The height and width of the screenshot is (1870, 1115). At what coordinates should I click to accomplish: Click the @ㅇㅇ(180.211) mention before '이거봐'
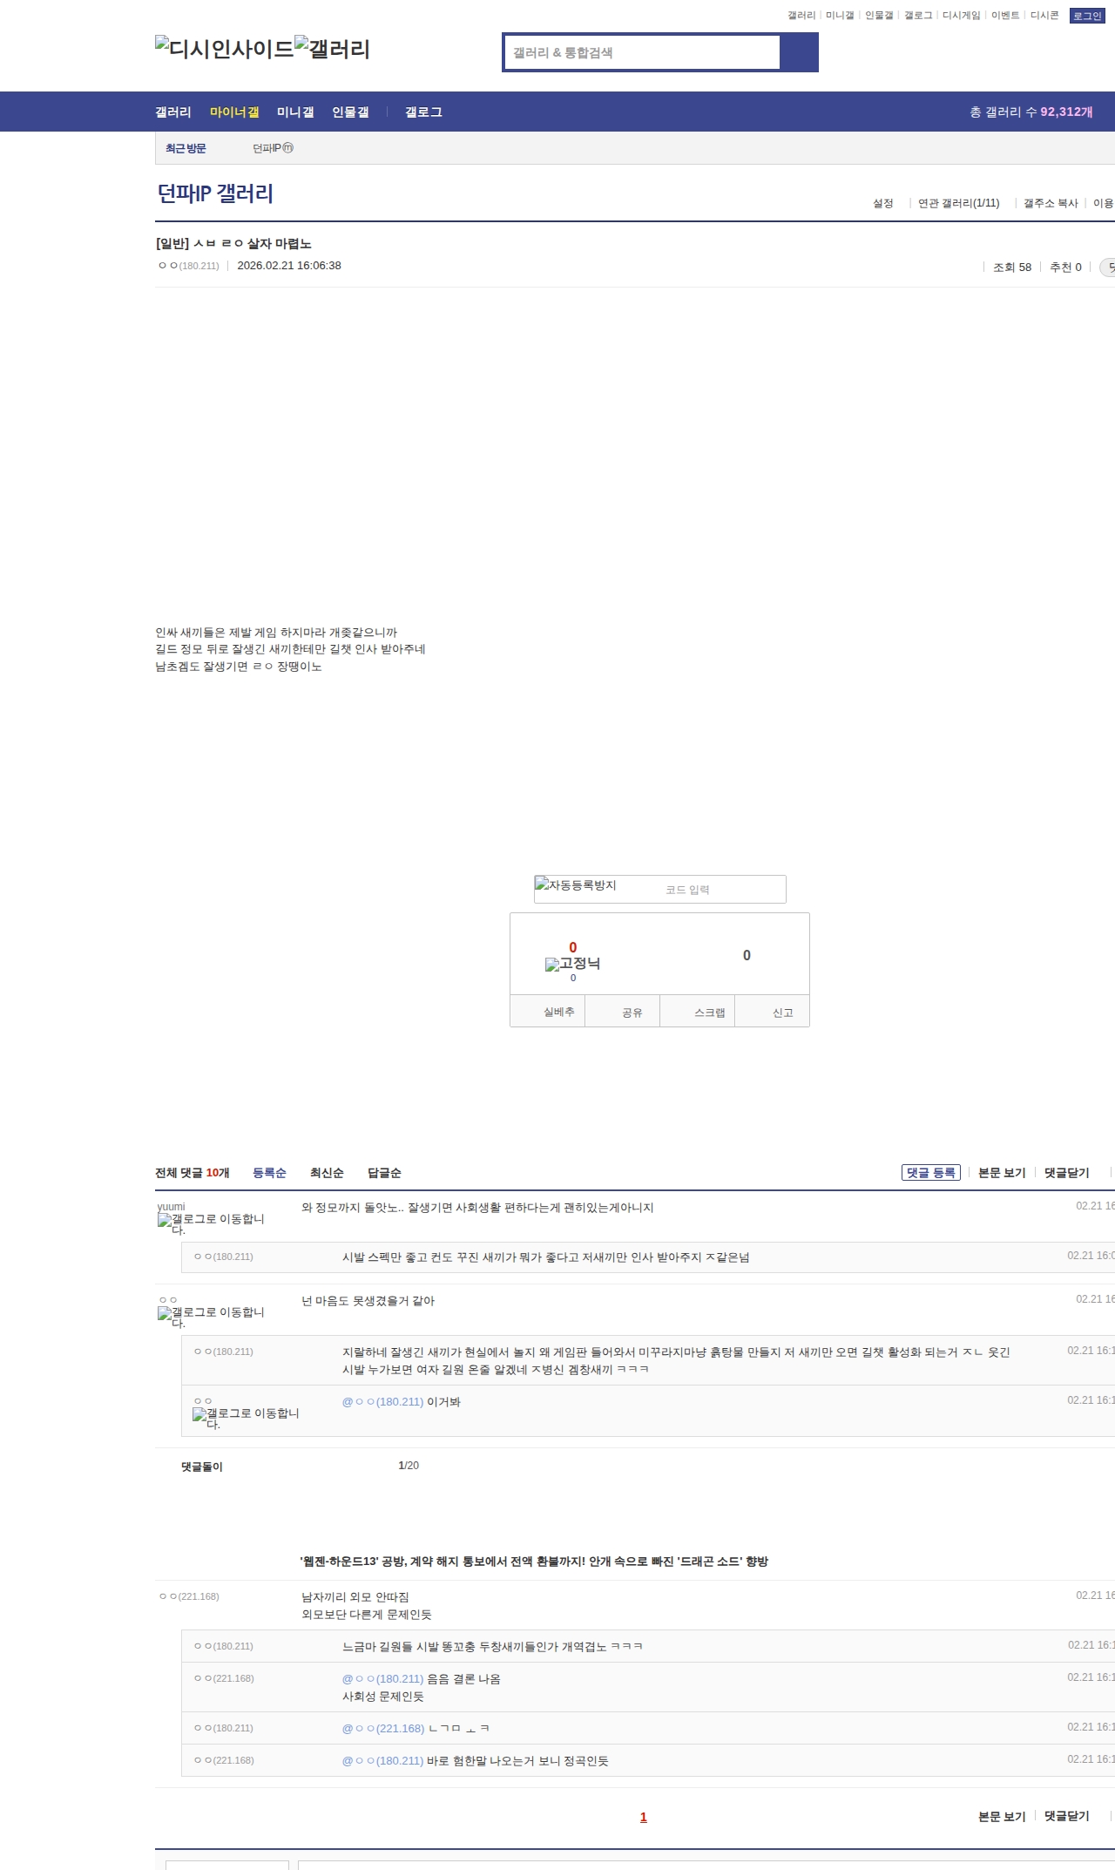382,1402
